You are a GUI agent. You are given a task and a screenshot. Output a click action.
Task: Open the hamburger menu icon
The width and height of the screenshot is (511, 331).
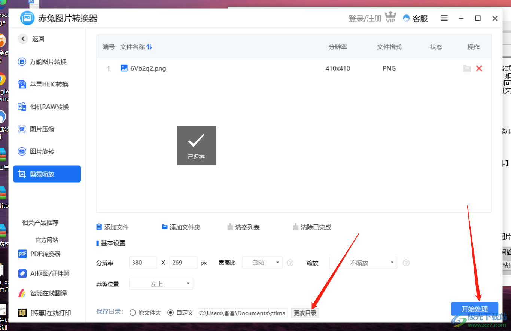444,18
